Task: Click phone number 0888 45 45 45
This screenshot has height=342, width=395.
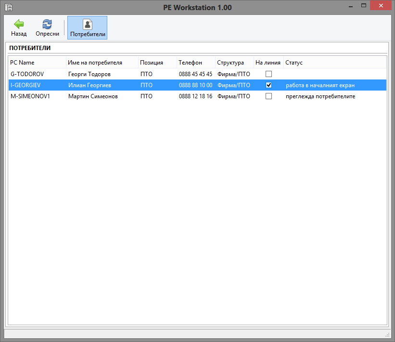Action: pyautogui.click(x=195, y=74)
